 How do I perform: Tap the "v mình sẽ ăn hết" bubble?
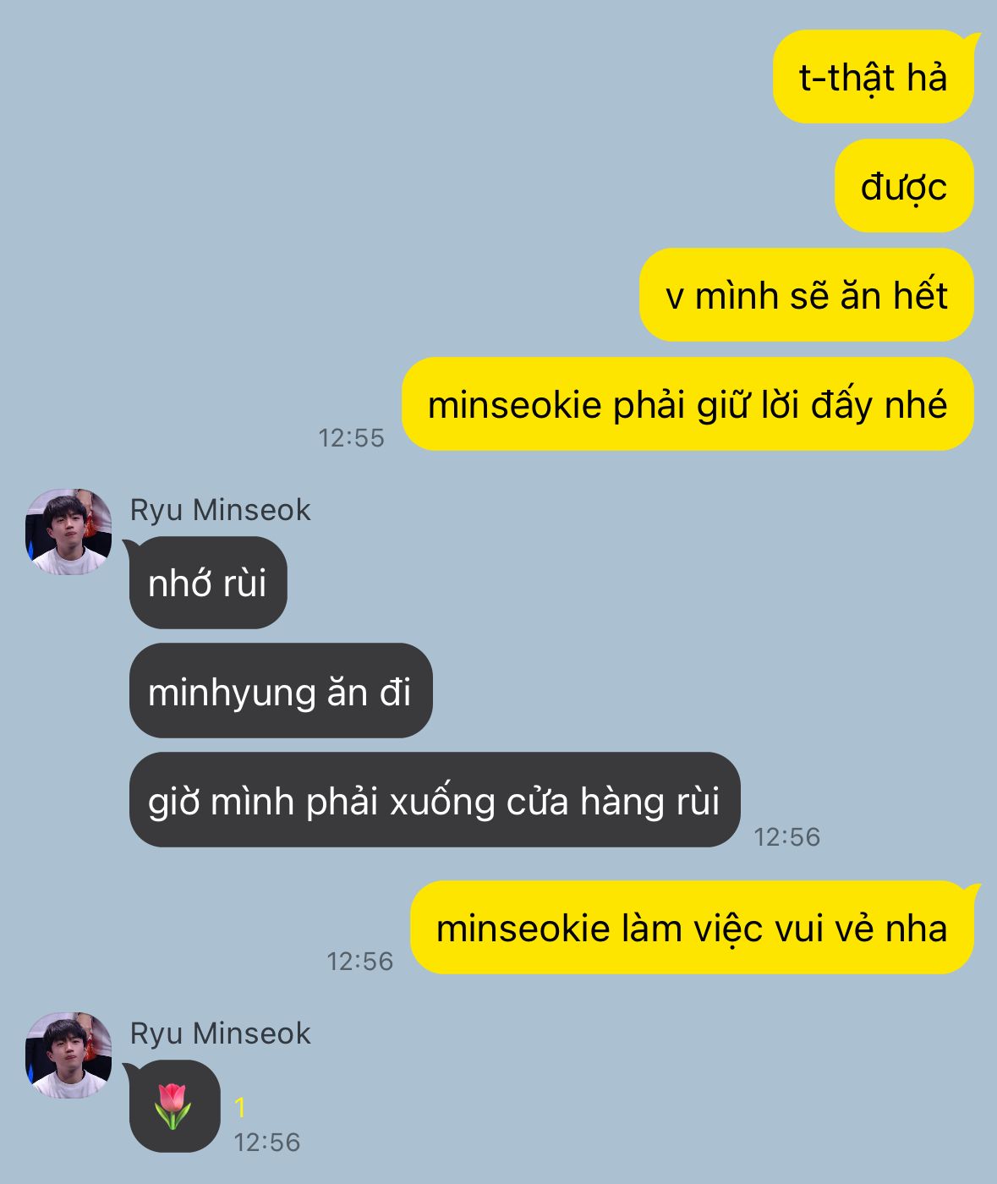coord(807,295)
